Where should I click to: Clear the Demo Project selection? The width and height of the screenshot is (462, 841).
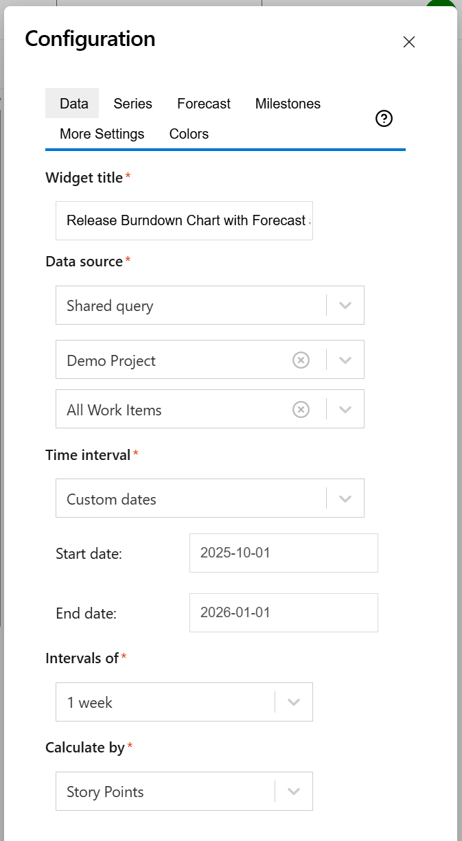(301, 359)
